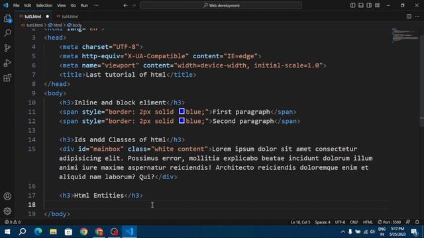The height and width of the screenshot is (238, 424).
Task: Click the unsaved dot on tut5.html tab
Action: [x=48, y=17]
